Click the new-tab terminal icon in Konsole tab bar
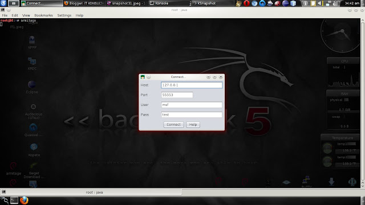 (x=4, y=192)
